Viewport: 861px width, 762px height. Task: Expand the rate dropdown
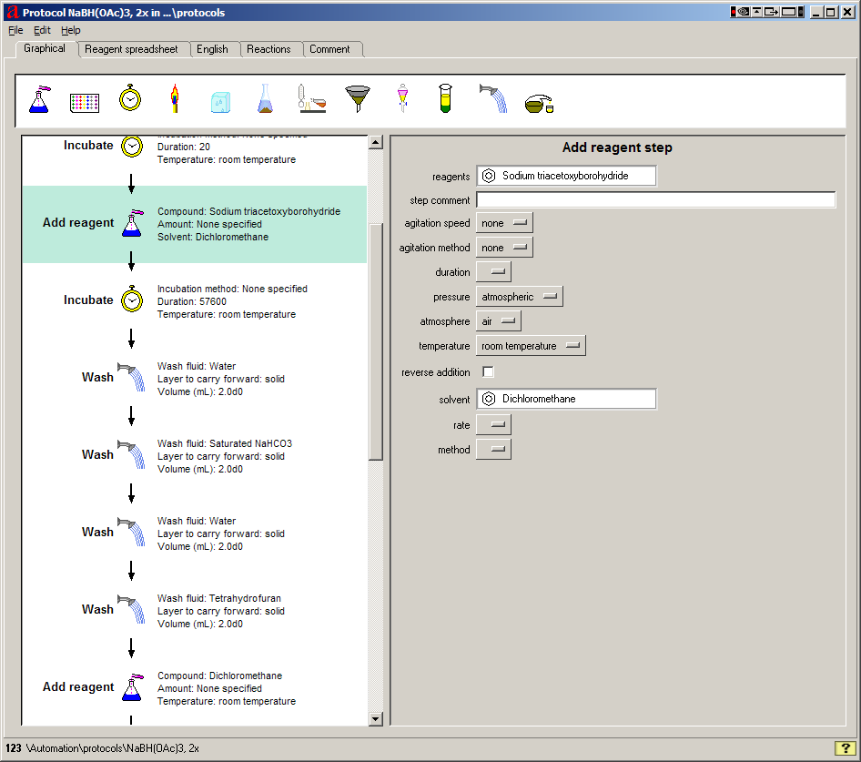click(x=493, y=425)
